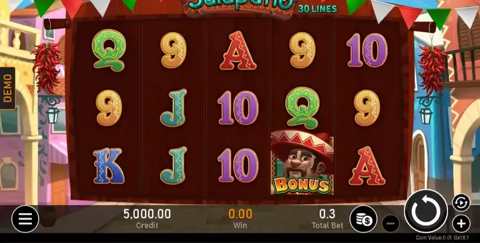Screen dimensions: 480x243
Task: Click the green Q symbol on the first reel
Action: pos(109,50)
